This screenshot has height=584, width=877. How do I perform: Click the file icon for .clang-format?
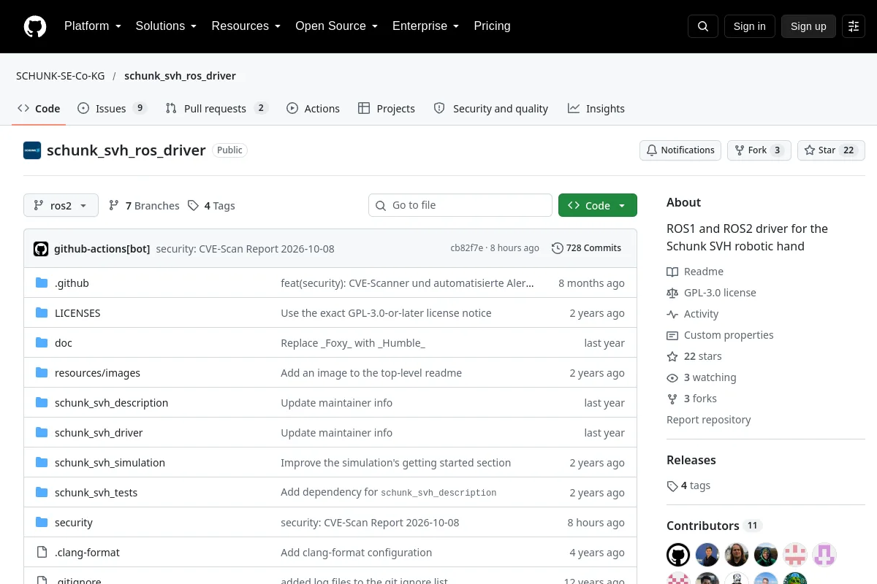click(x=42, y=553)
